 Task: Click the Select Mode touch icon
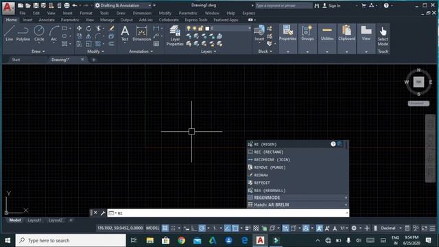pos(383,36)
